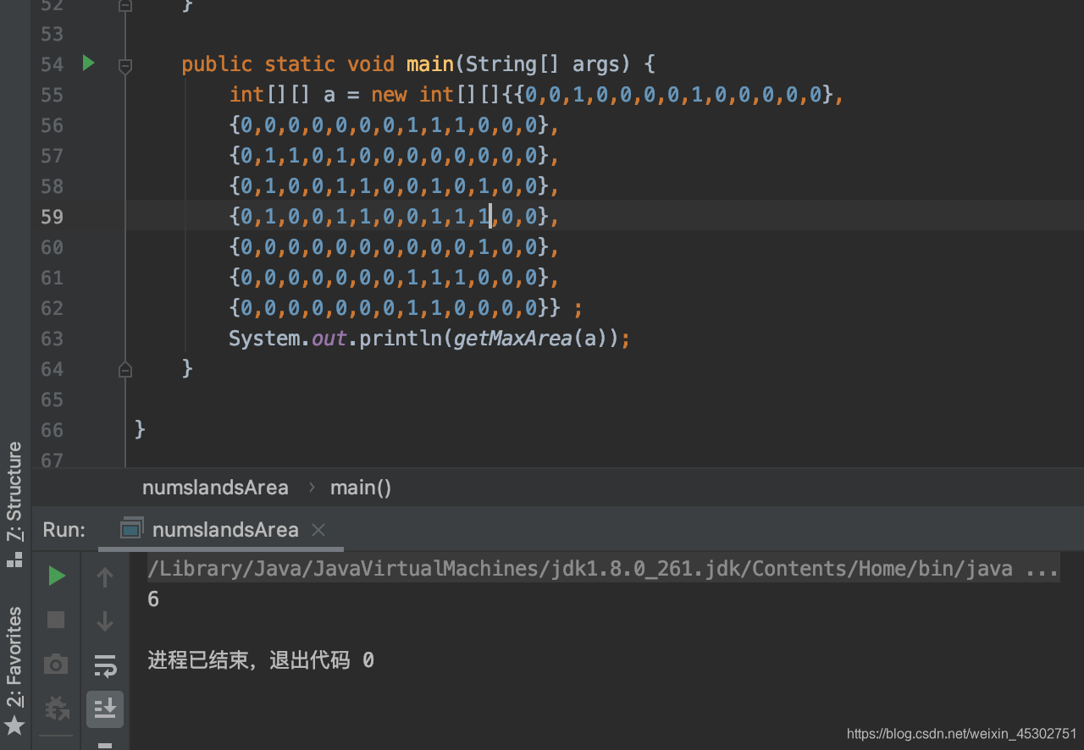Click getMaxArea method call
The width and height of the screenshot is (1084, 750).
click(x=513, y=339)
